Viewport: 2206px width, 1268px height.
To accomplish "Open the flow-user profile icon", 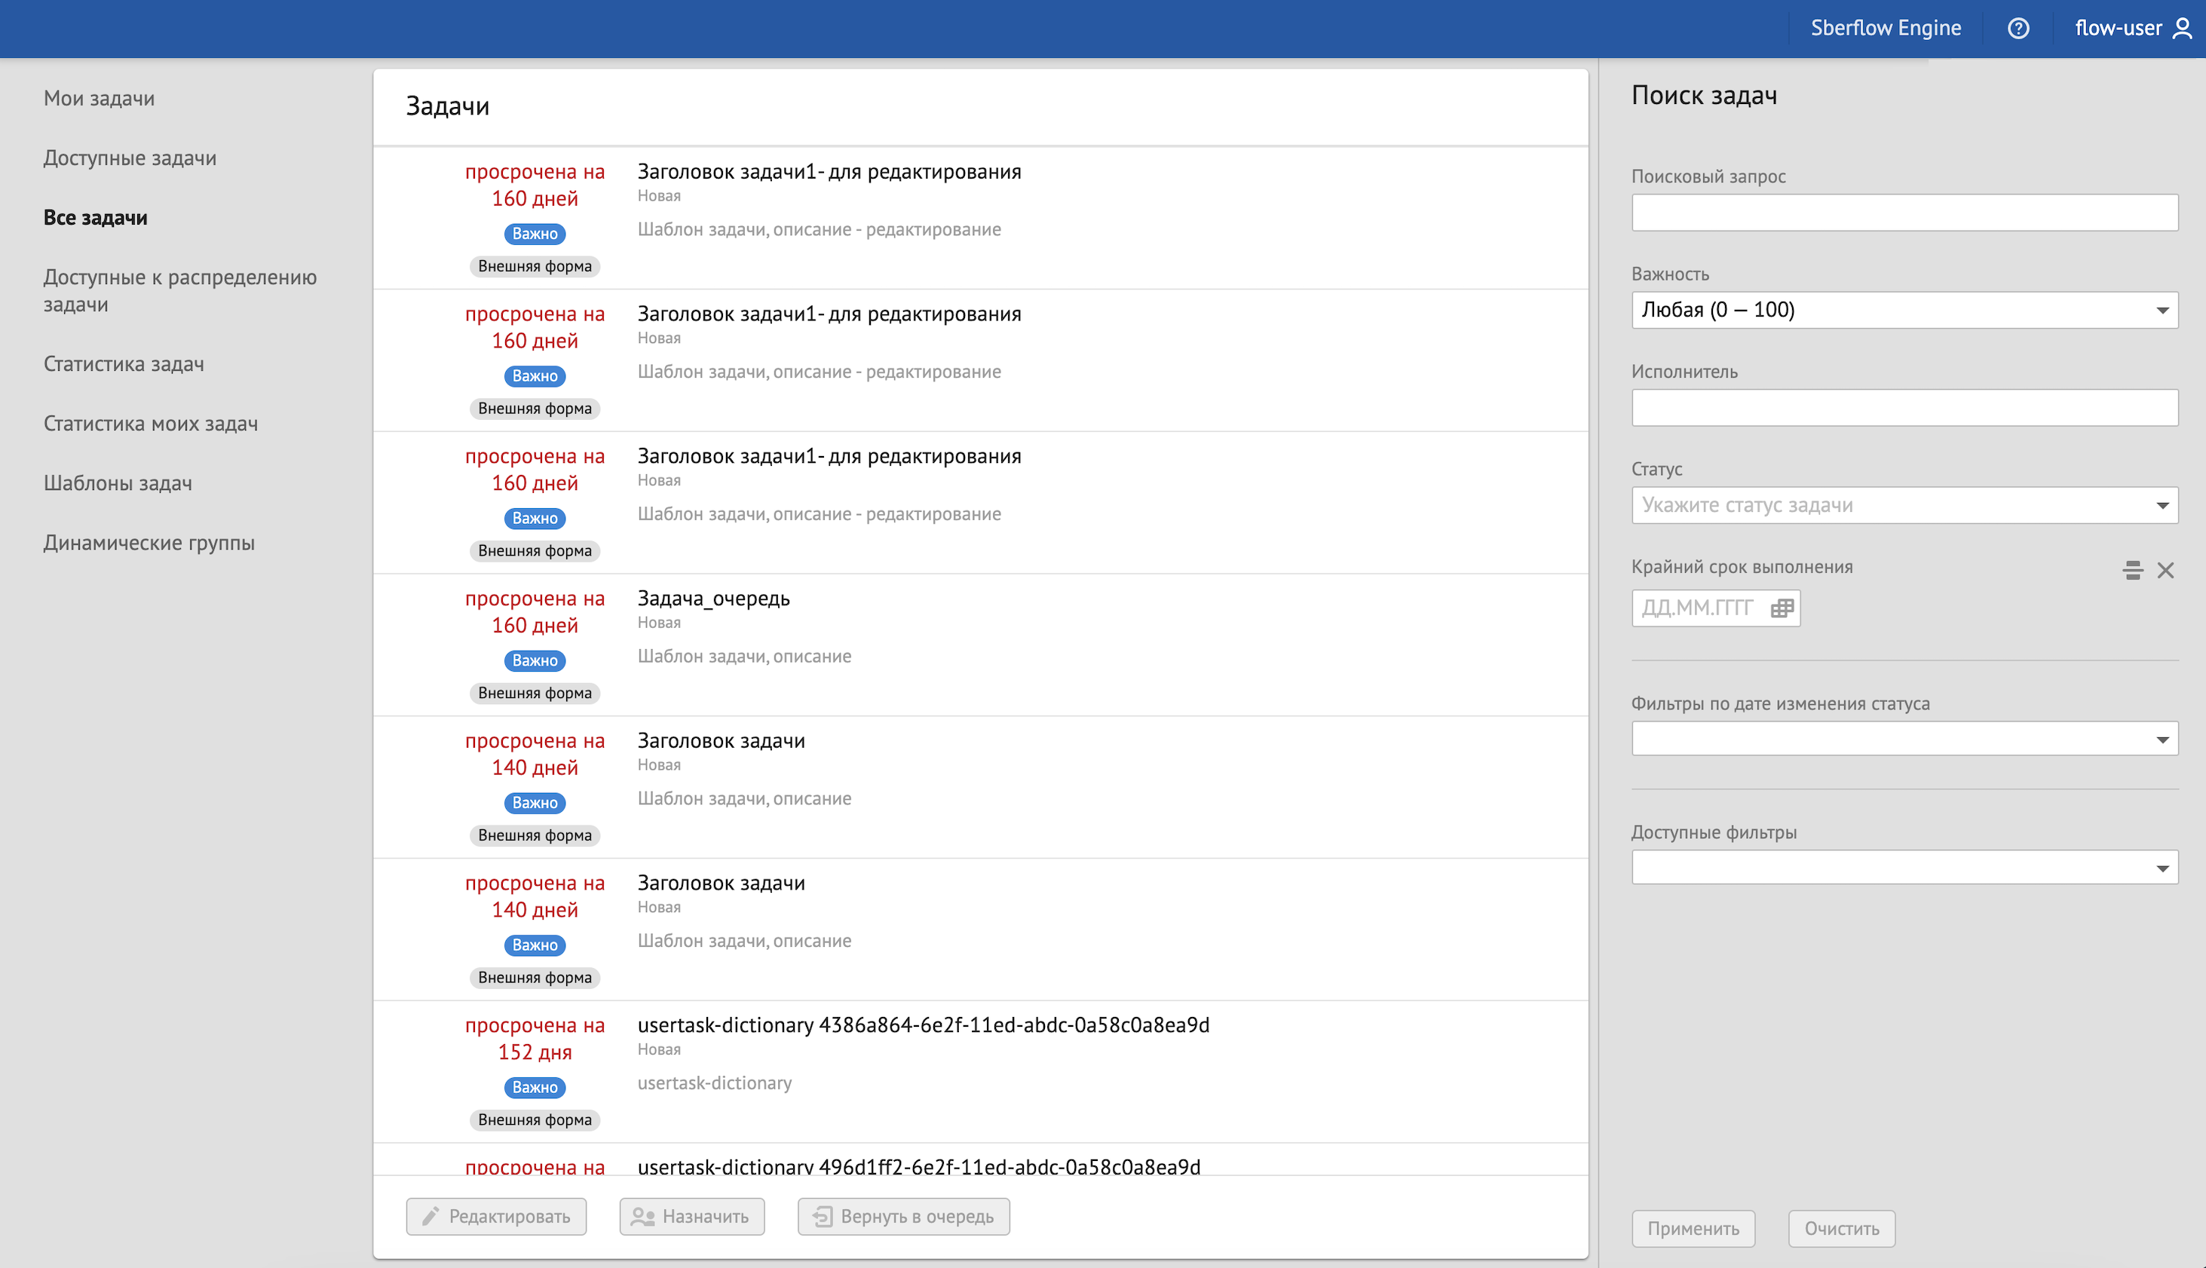I will (x=2184, y=28).
